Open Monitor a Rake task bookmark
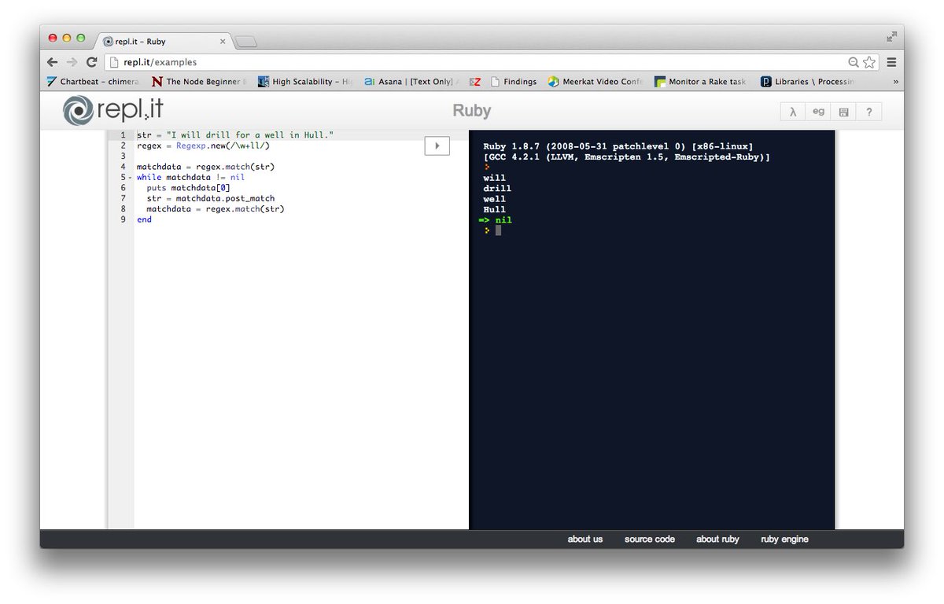The width and height of the screenshot is (944, 604). pos(701,81)
